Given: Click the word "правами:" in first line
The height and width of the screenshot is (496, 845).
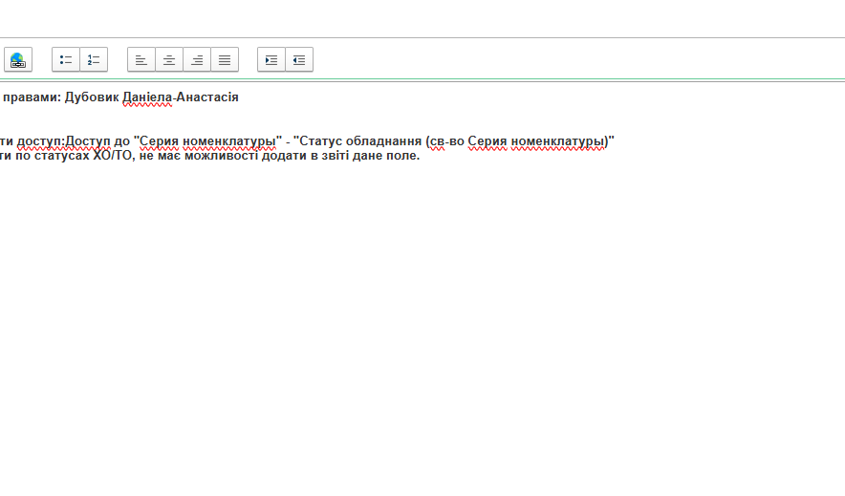Looking at the screenshot, I should [x=31, y=97].
